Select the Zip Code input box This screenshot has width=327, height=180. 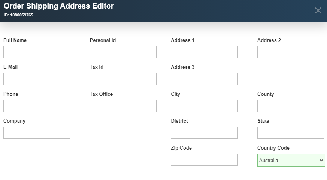coord(204,160)
